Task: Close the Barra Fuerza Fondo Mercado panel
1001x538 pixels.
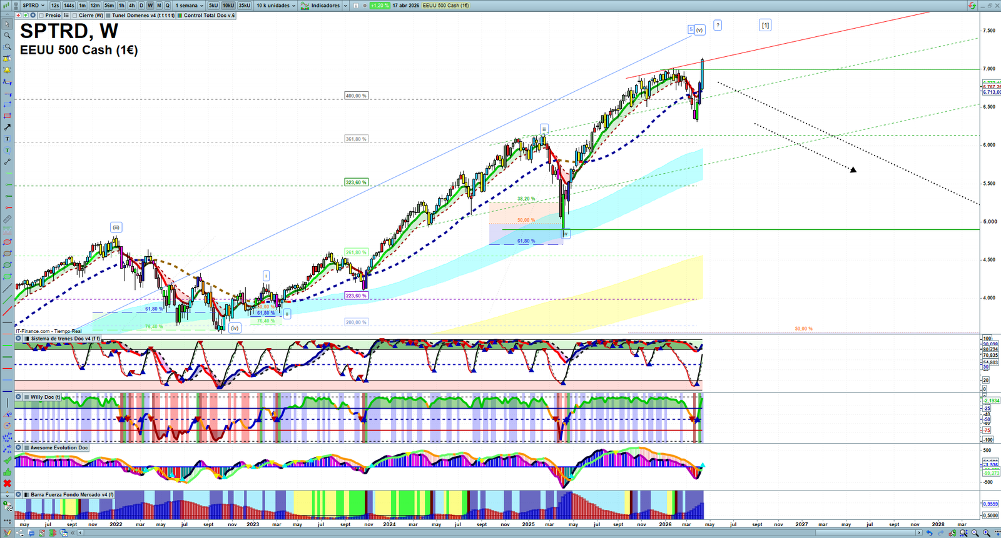Action: pyautogui.click(x=19, y=494)
